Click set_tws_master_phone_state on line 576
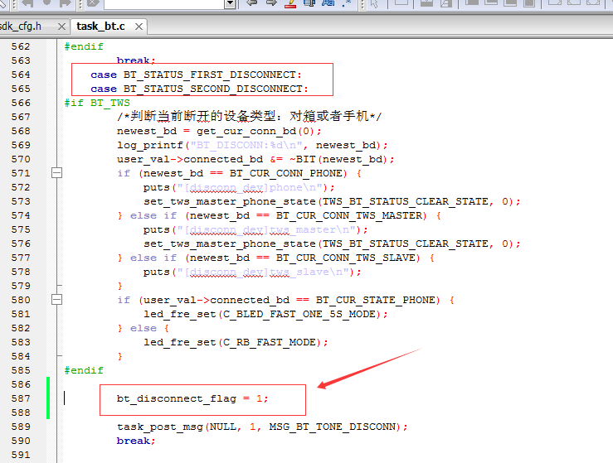The image size is (613, 463). [x=230, y=244]
